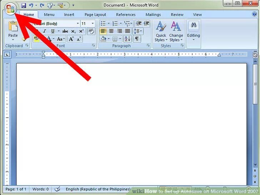260x195 pixels.
Task: Open Customize Quick Access Toolbar dropdown
Action: 73,5
